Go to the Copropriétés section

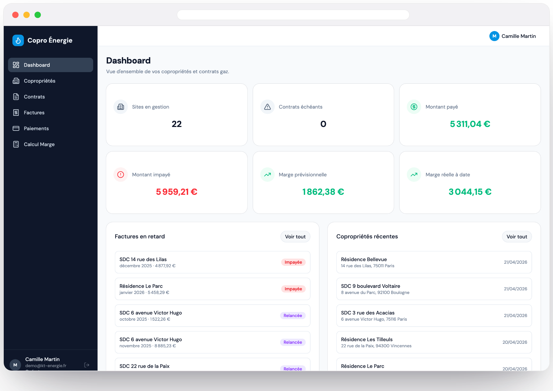[x=51, y=81]
